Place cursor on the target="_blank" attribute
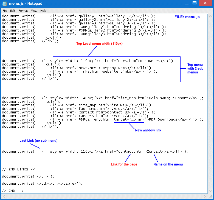 pyautogui.click(x=130, y=119)
